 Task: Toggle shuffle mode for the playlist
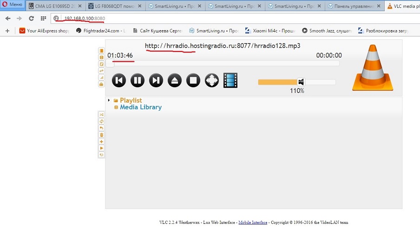102,115
